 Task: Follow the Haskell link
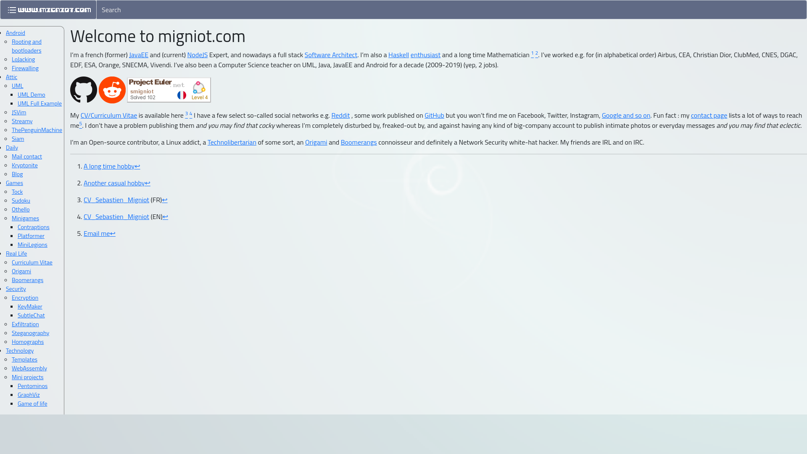click(398, 55)
